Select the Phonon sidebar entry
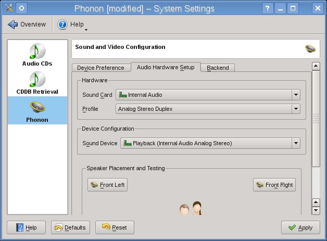 [37, 110]
